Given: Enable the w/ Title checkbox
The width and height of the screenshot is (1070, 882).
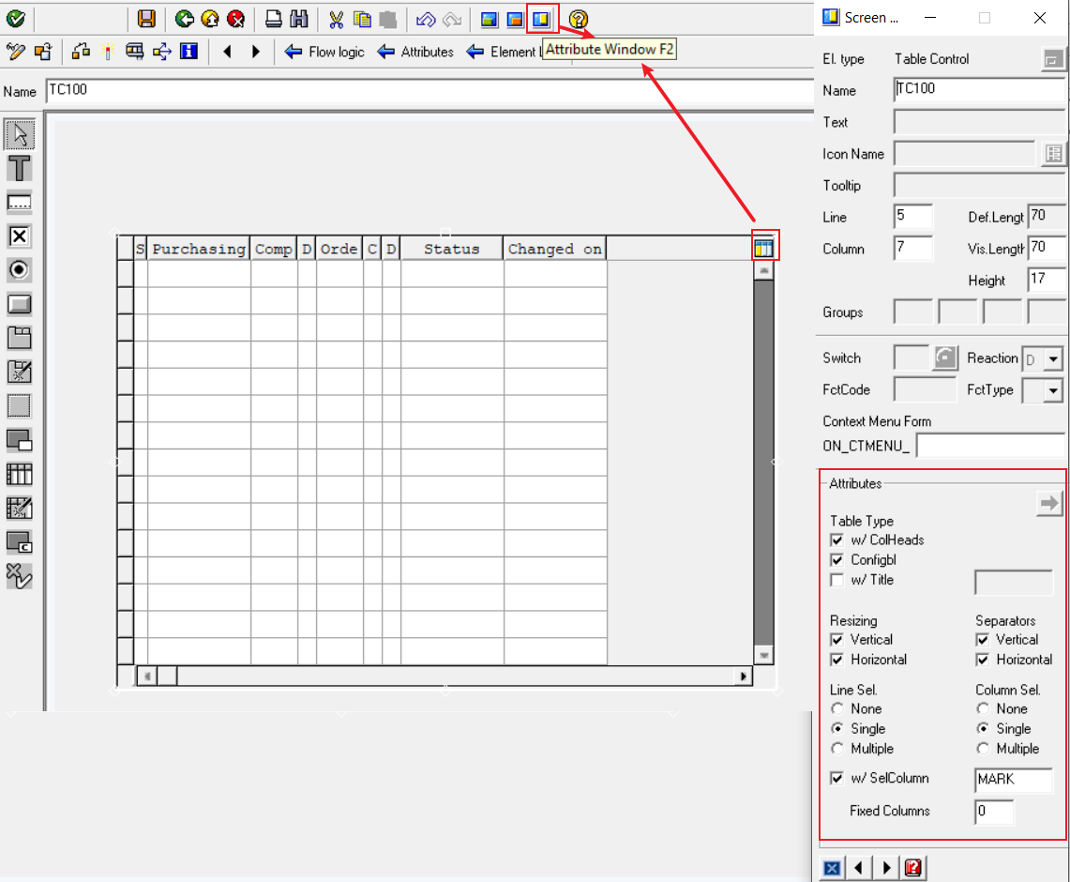Looking at the screenshot, I should tap(837, 580).
